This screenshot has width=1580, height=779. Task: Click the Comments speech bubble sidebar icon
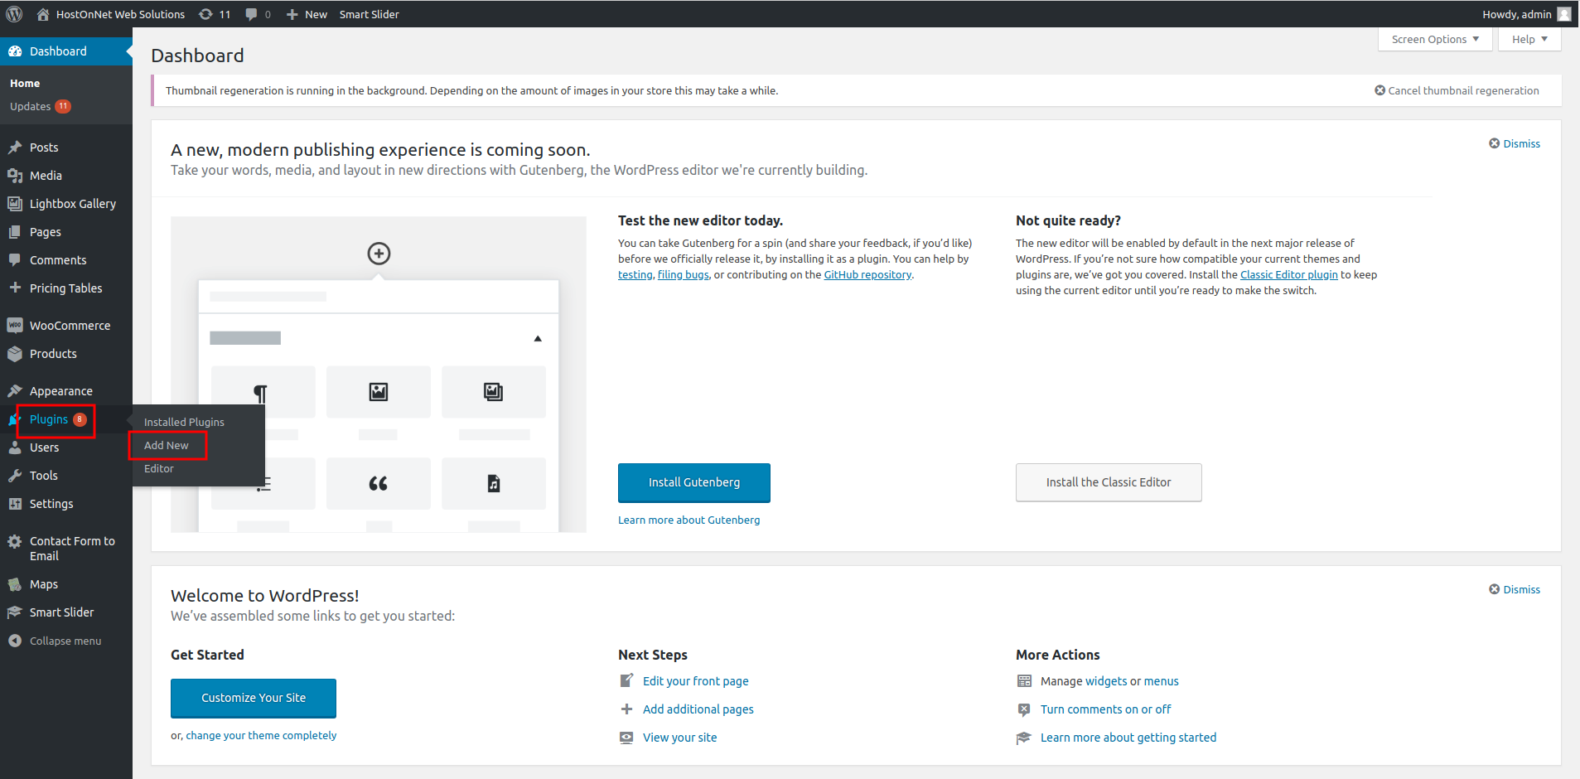[15, 260]
